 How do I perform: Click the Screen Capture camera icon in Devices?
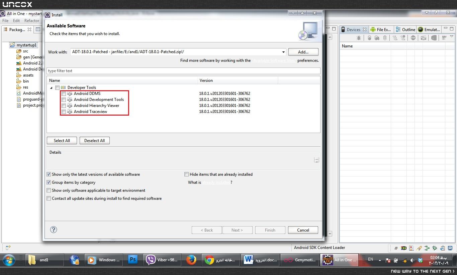[x=424, y=38]
